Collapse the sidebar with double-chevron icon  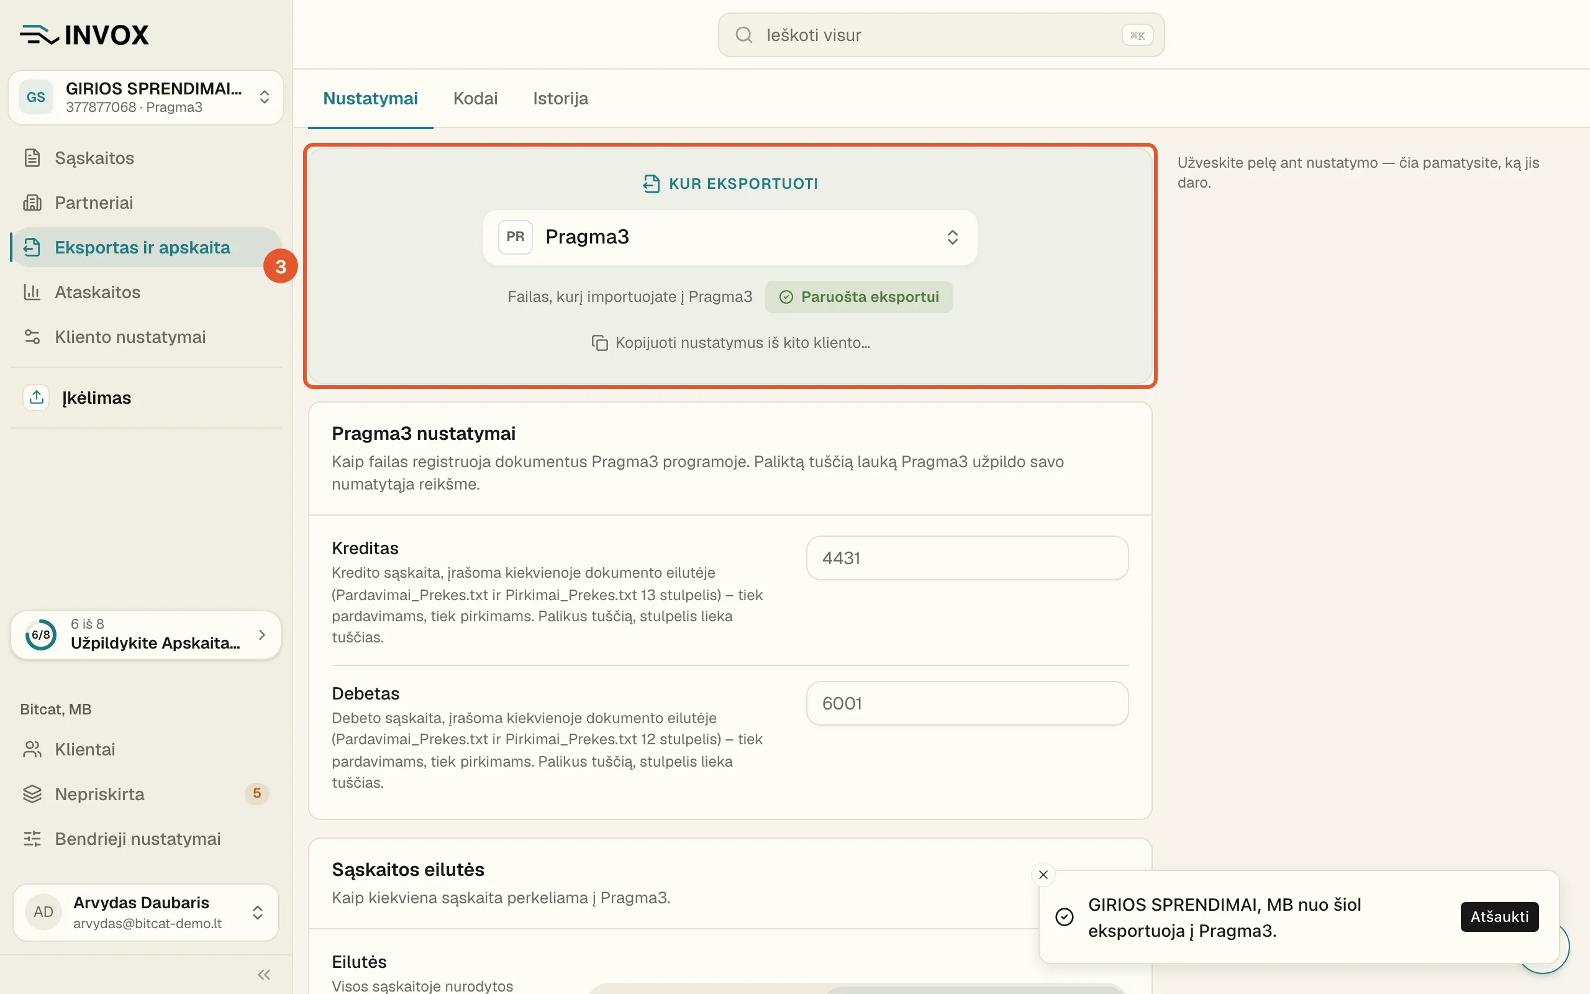click(x=264, y=974)
